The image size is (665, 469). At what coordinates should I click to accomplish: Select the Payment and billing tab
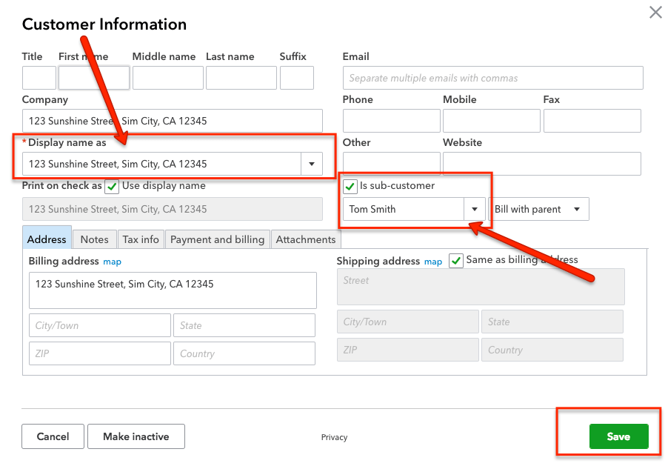[217, 239]
